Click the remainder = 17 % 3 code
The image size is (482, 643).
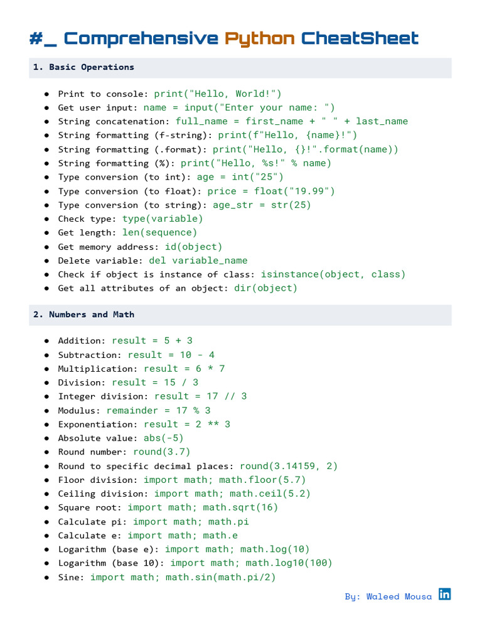(158, 411)
